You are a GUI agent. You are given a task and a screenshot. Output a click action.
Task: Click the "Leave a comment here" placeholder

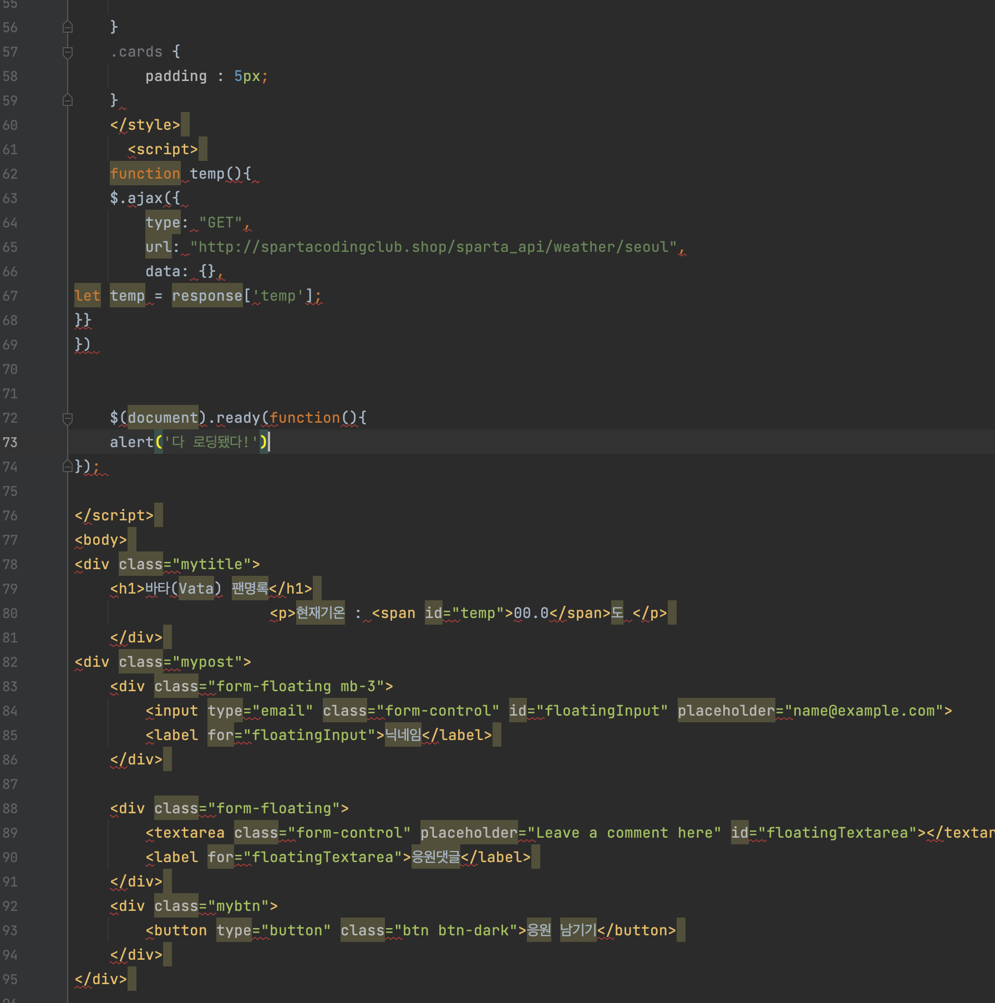pos(625,833)
